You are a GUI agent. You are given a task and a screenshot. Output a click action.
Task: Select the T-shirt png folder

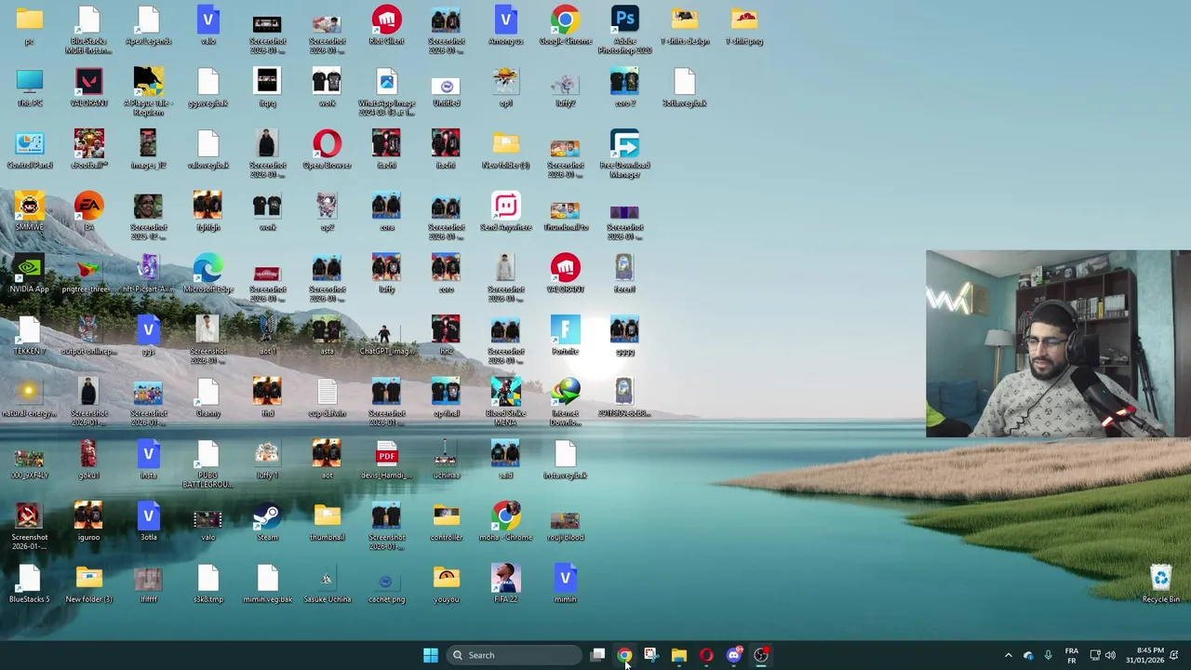click(x=743, y=26)
